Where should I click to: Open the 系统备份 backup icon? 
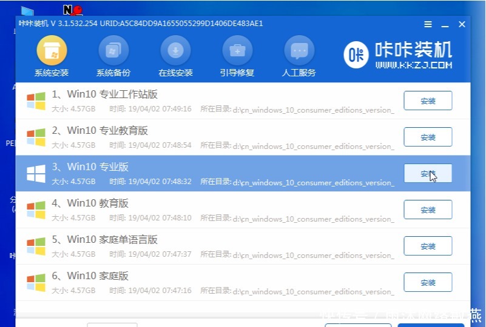point(113,50)
